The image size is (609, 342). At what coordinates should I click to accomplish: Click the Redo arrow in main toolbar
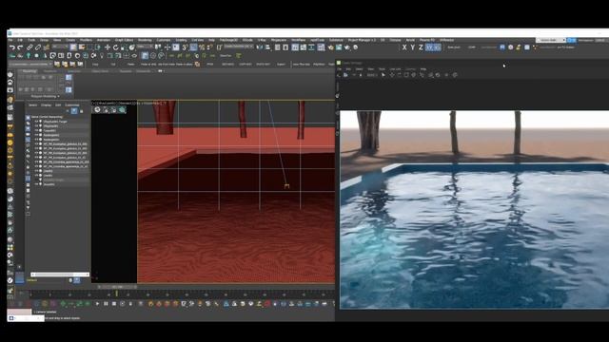pos(20,47)
